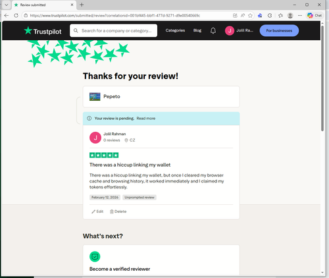Reload the page with refresh icon

(x=16, y=15)
